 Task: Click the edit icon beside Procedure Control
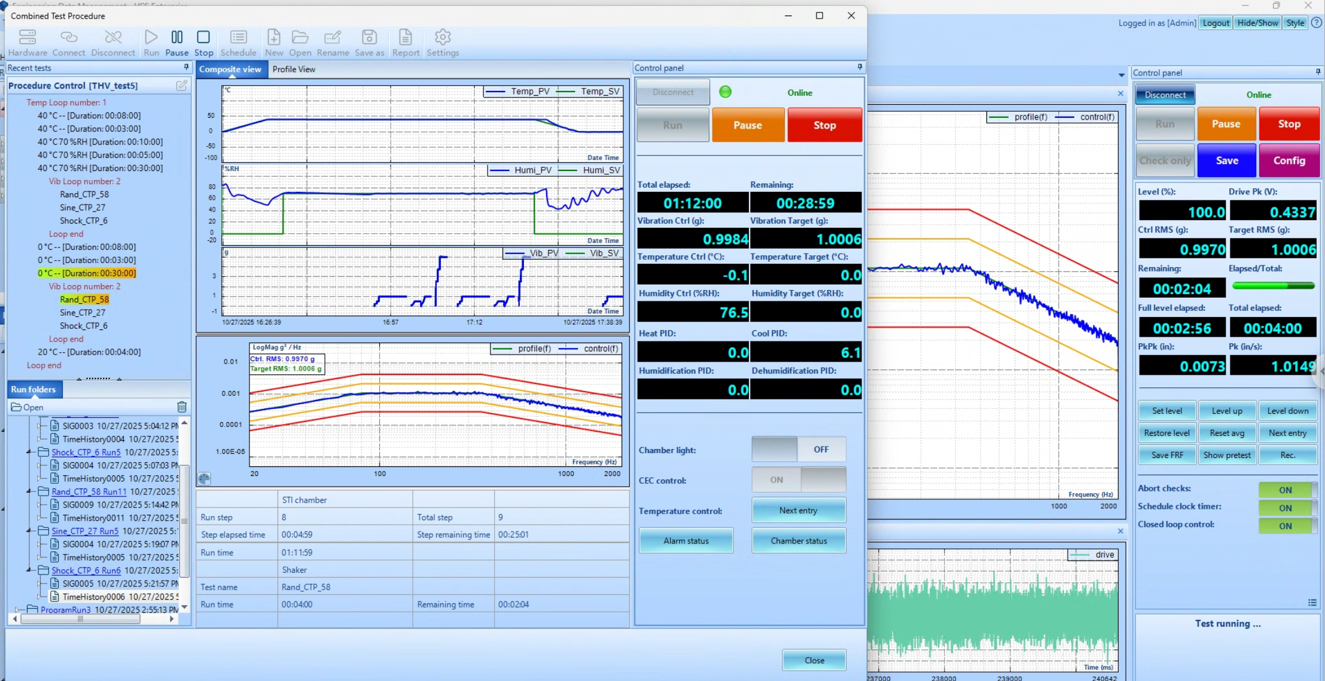(x=182, y=85)
